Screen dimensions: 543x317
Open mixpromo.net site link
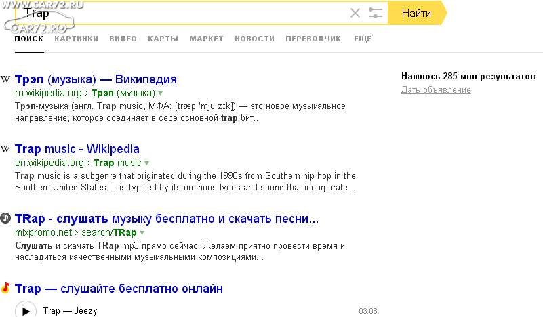click(x=43, y=232)
